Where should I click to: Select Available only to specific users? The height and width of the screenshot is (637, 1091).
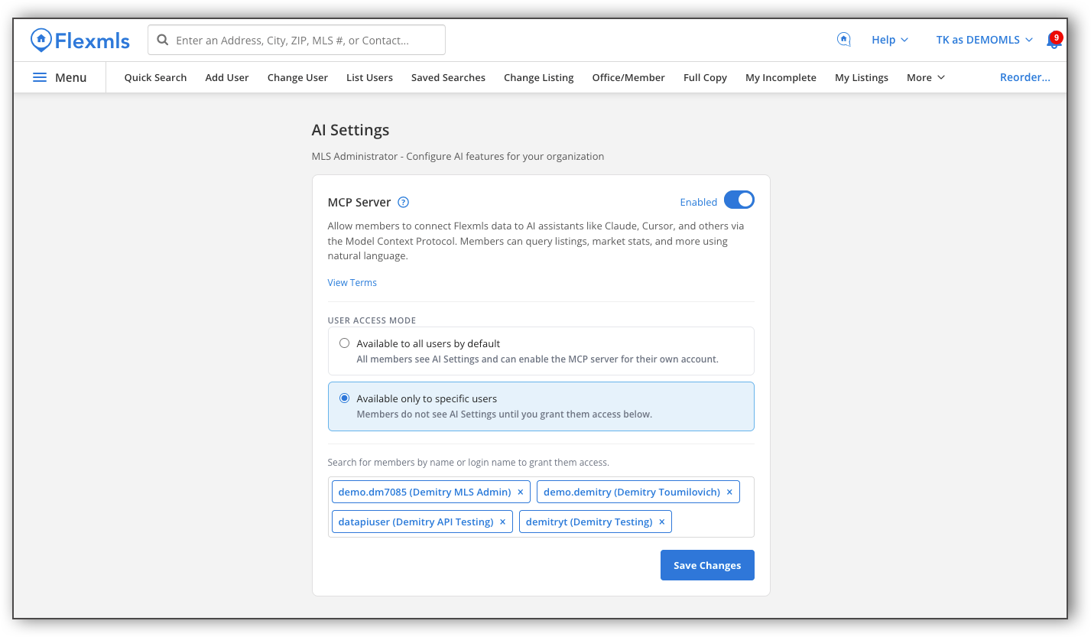344,398
